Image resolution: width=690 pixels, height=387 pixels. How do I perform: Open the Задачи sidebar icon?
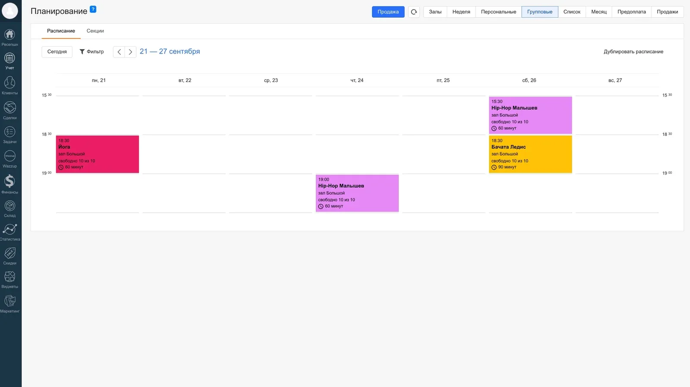tap(10, 132)
